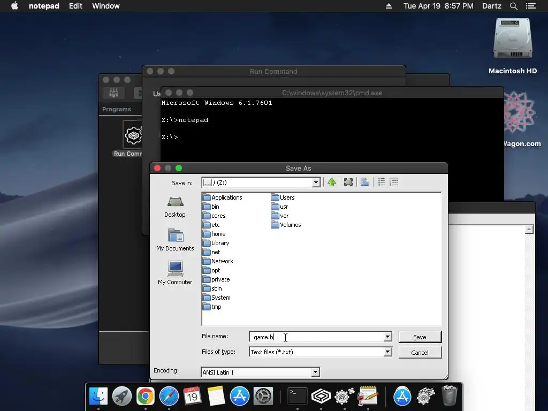Switch to details view in Save As dialog
548x411 pixels.
click(x=394, y=182)
